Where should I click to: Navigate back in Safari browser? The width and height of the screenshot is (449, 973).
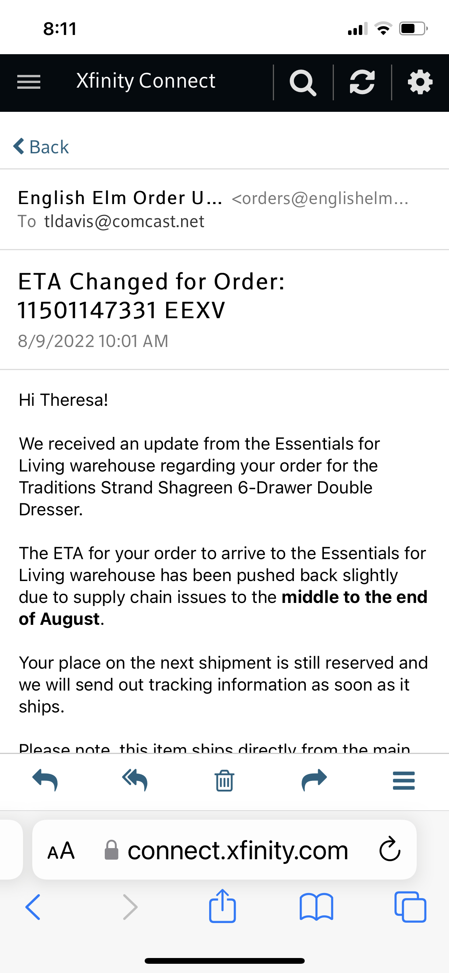(x=33, y=907)
